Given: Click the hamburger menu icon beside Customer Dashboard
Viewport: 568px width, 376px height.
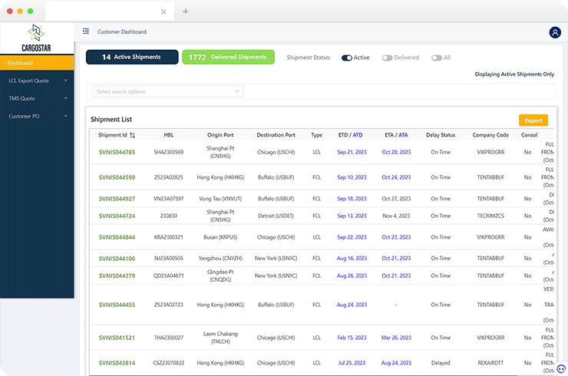Looking at the screenshot, I should [86, 31].
